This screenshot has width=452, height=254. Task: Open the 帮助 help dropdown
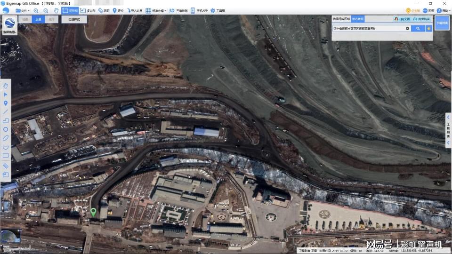pyautogui.click(x=443, y=10)
